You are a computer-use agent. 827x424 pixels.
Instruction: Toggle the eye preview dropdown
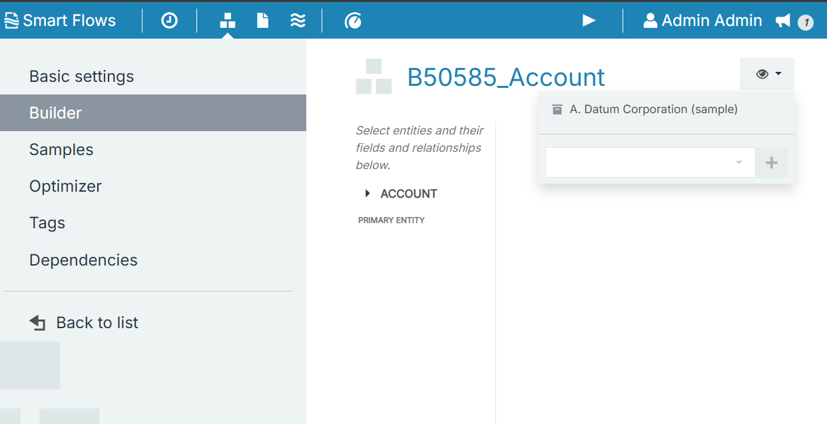(767, 74)
